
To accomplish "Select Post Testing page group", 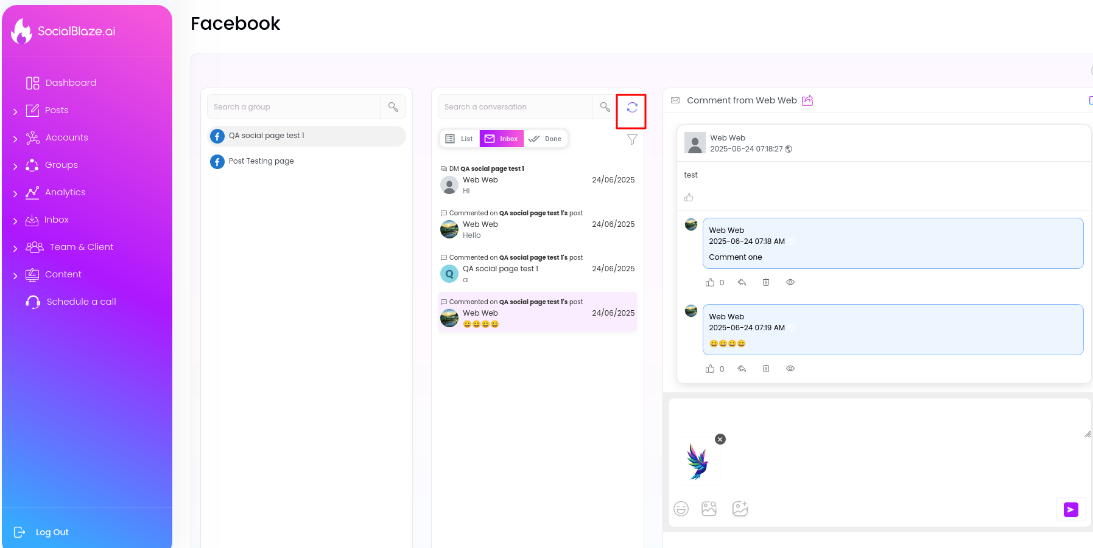I will pos(307,161).
